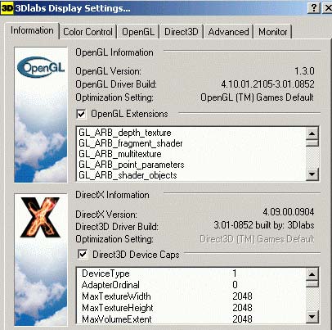Click the OpenGL (TM) Games Default setting text
The width and height of the screenshot is (332, 330).
click(257, 97)
